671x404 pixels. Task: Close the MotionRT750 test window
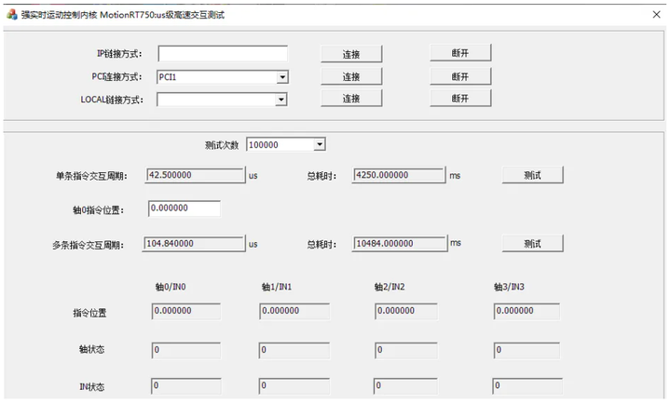pos(656,15)
